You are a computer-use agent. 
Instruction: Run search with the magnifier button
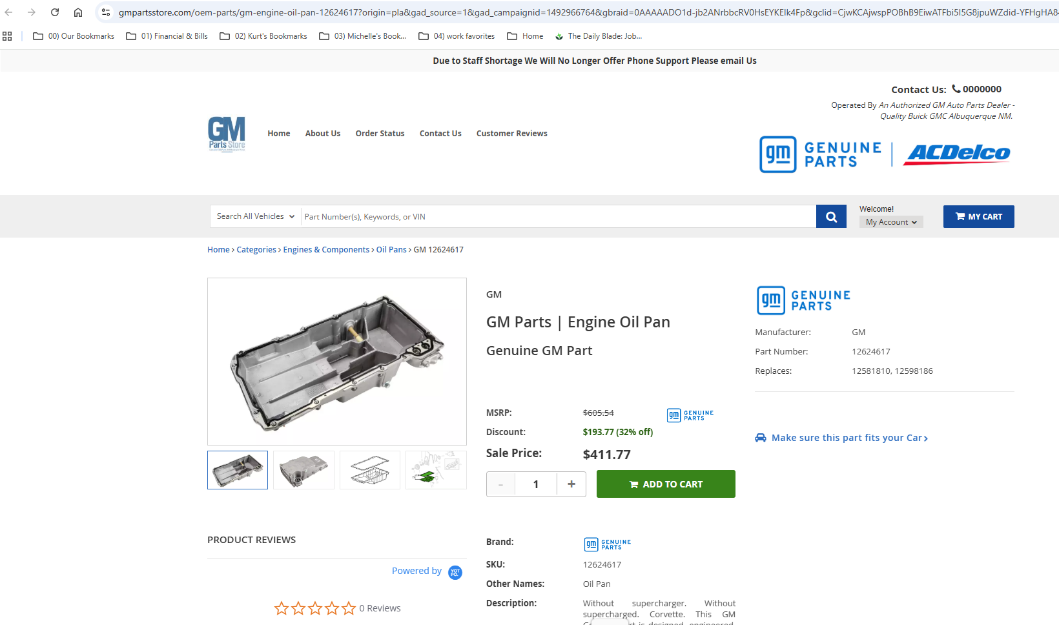click(x=831, y=217)
